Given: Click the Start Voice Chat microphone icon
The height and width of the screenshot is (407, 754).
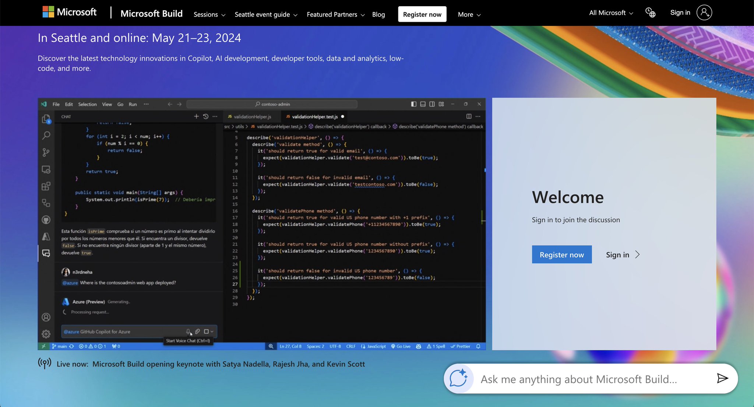Looking at the screenshot, I should pyautogui.click(x=188, y=331).
